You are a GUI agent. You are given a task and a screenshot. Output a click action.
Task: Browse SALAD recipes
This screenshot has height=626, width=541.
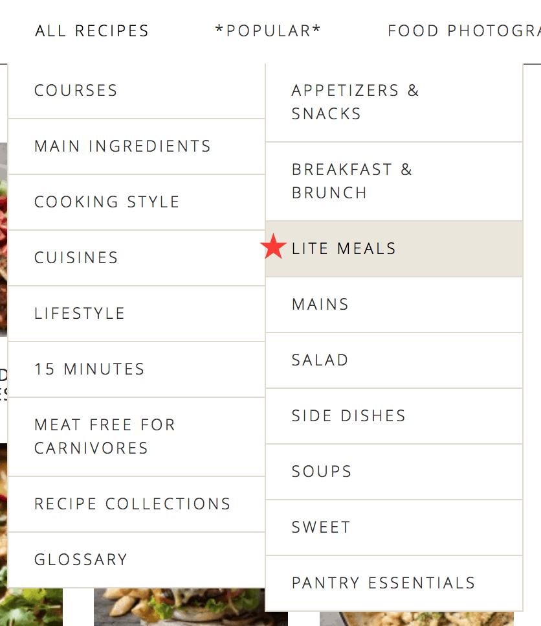click(x=320, y=360)
